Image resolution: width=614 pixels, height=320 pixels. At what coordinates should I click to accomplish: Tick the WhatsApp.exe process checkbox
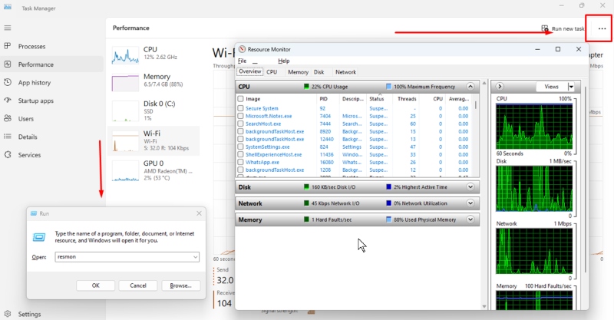(241, 163)
